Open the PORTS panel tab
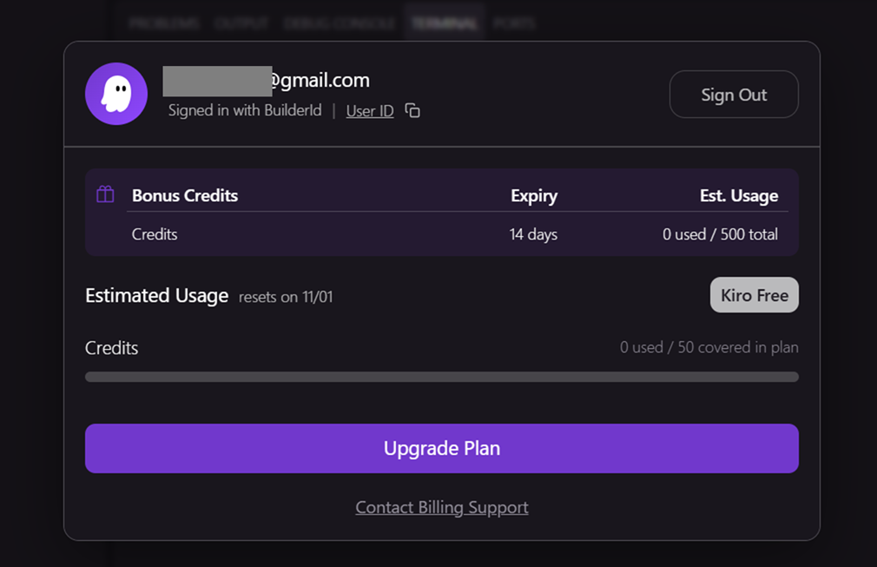 pyautogui.click(x=514, y=23)
